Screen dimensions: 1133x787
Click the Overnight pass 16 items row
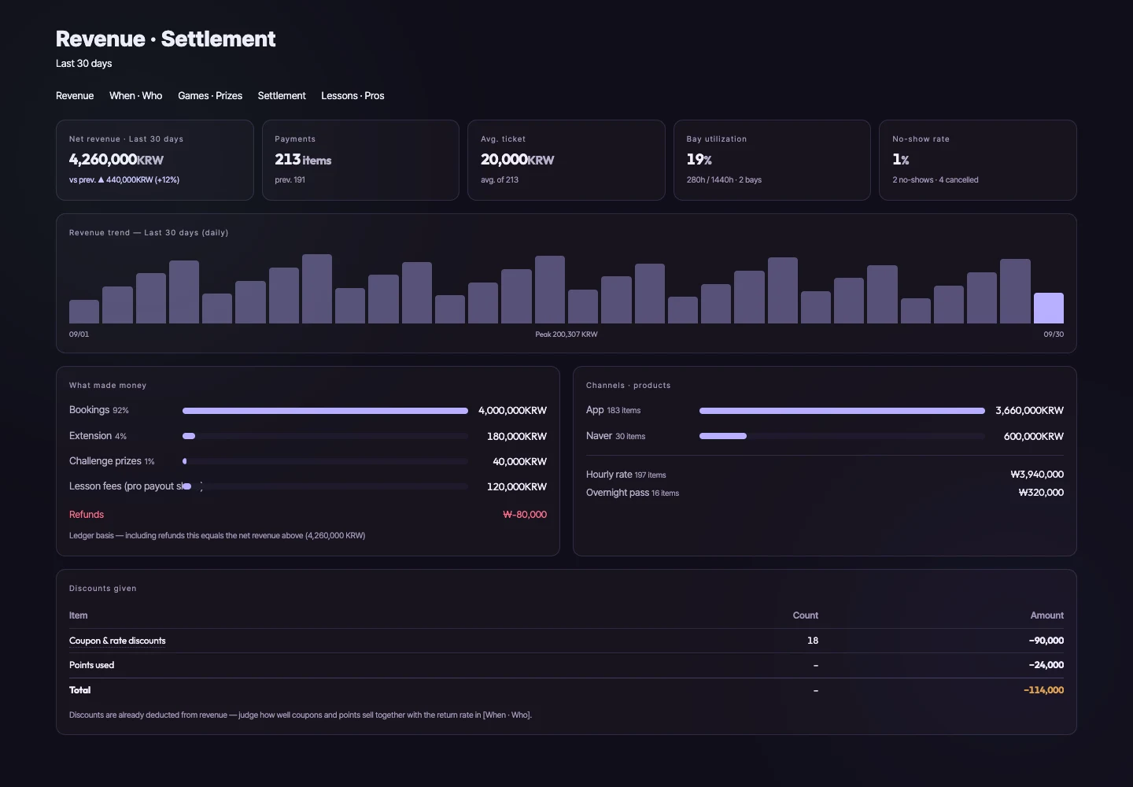(x=825, y=493)
